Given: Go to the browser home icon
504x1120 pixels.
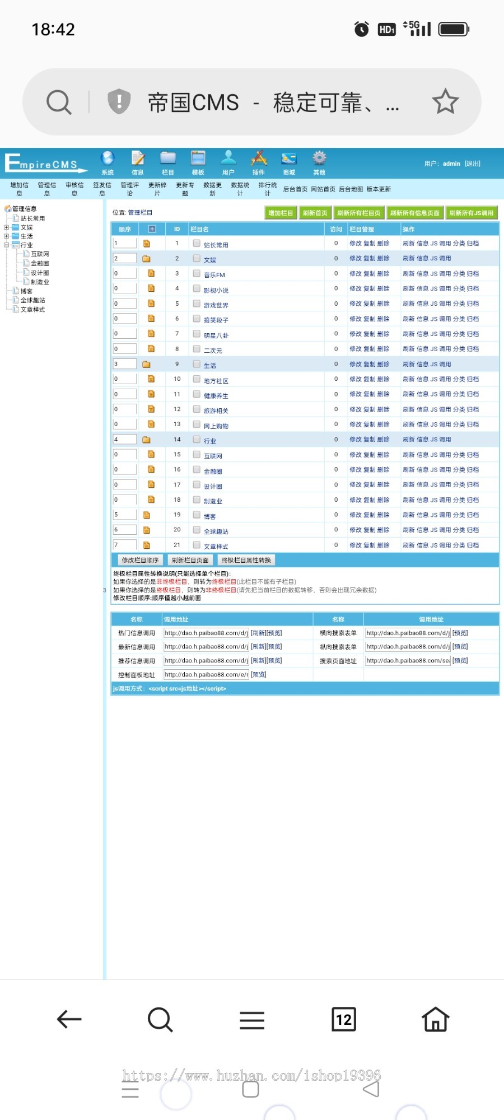Looking at the screenshot, I should 436,1019.
